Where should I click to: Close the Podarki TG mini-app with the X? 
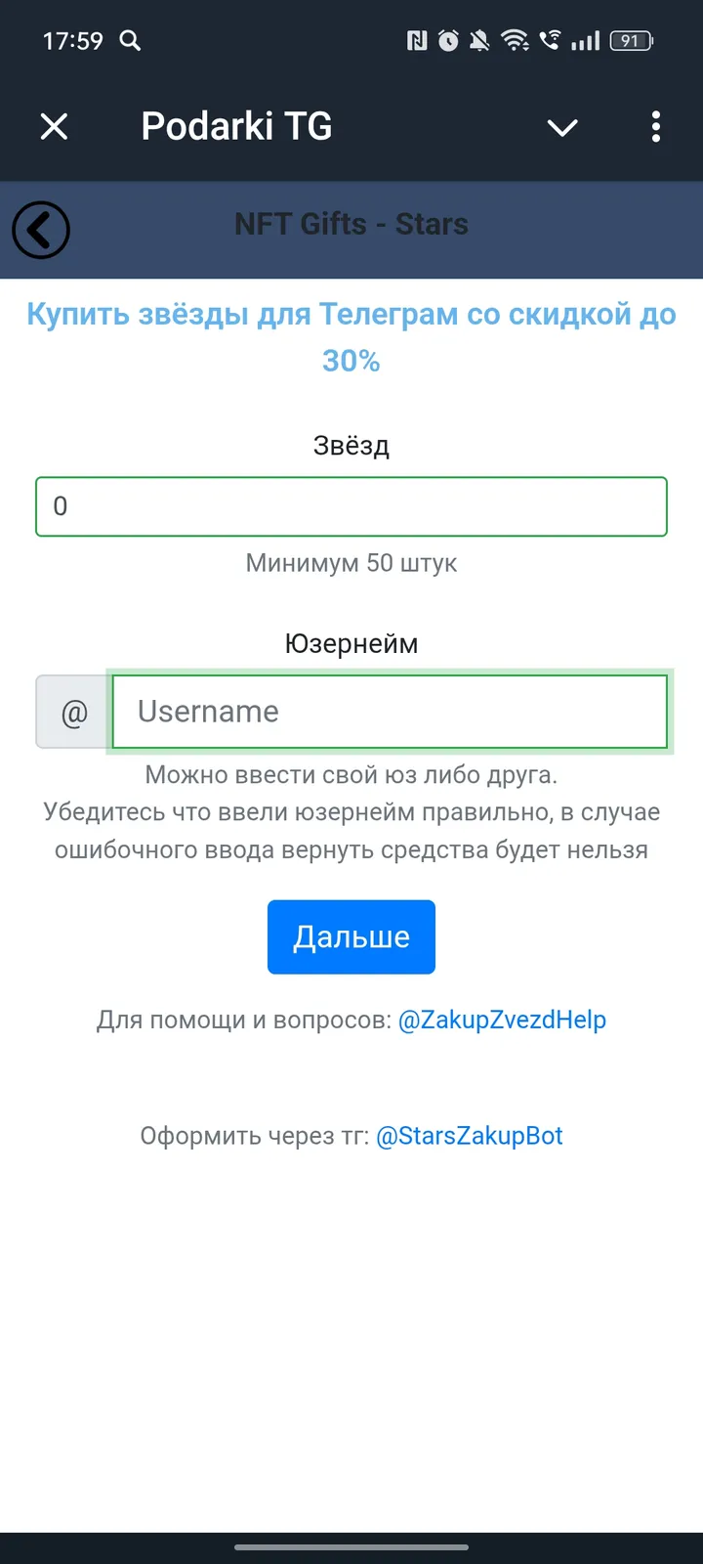coord(55,127)
